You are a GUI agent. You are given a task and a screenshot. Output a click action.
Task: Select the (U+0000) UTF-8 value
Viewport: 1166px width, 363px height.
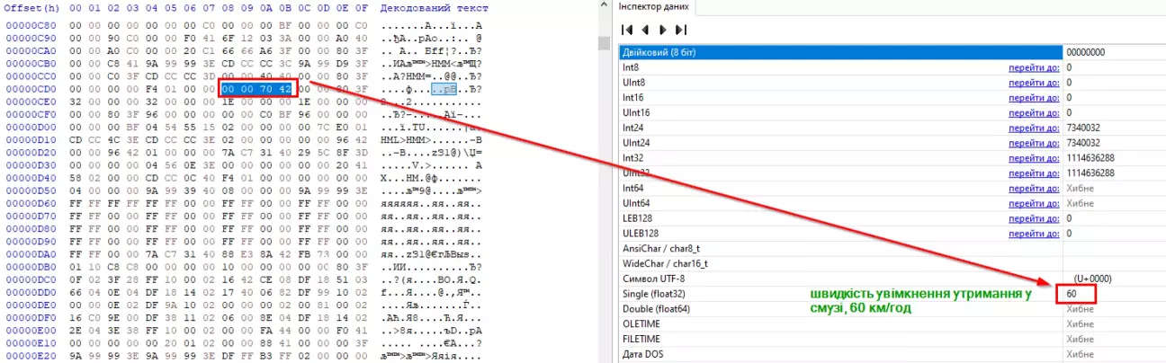pos(1093,279)
